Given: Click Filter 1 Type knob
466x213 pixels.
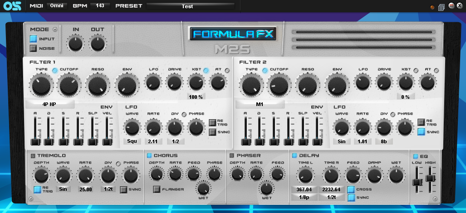Looking at the screenshot, I should pyautogui.click(x=41, y=85).
